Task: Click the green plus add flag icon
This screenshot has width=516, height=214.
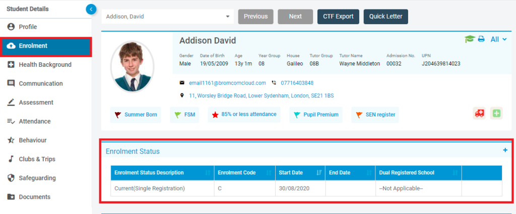Action: click(x=496, y=113)
